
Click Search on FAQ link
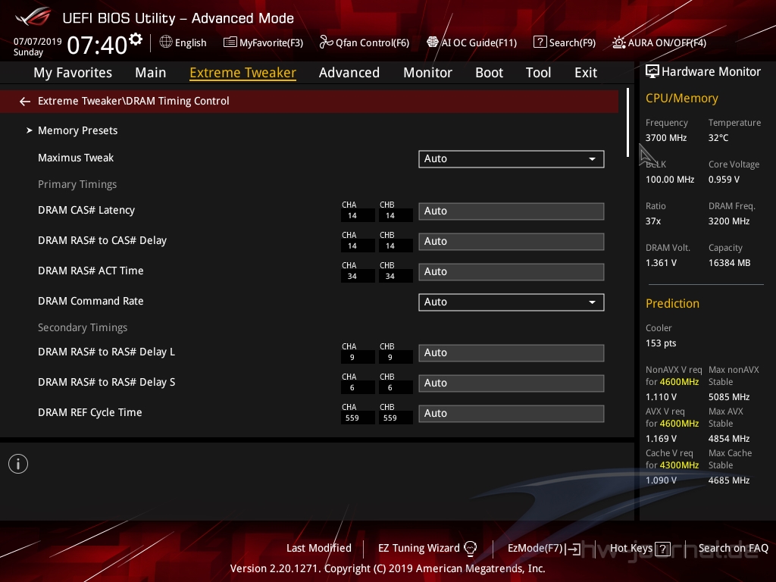(x=733, y=549)
